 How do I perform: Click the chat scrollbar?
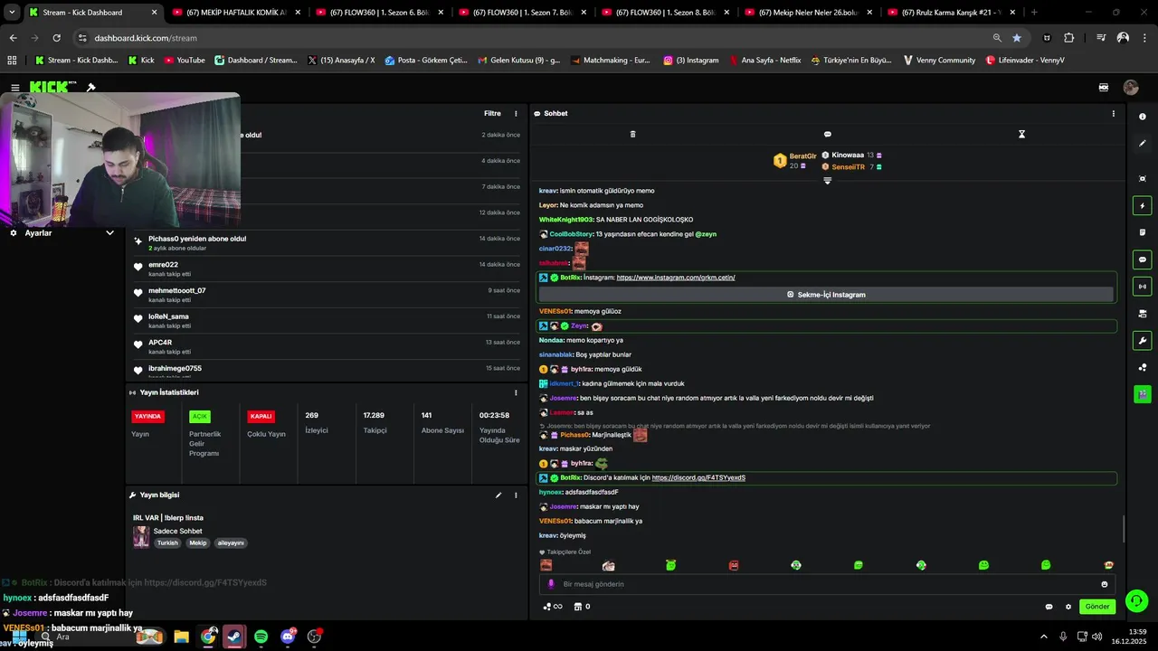1123,529
